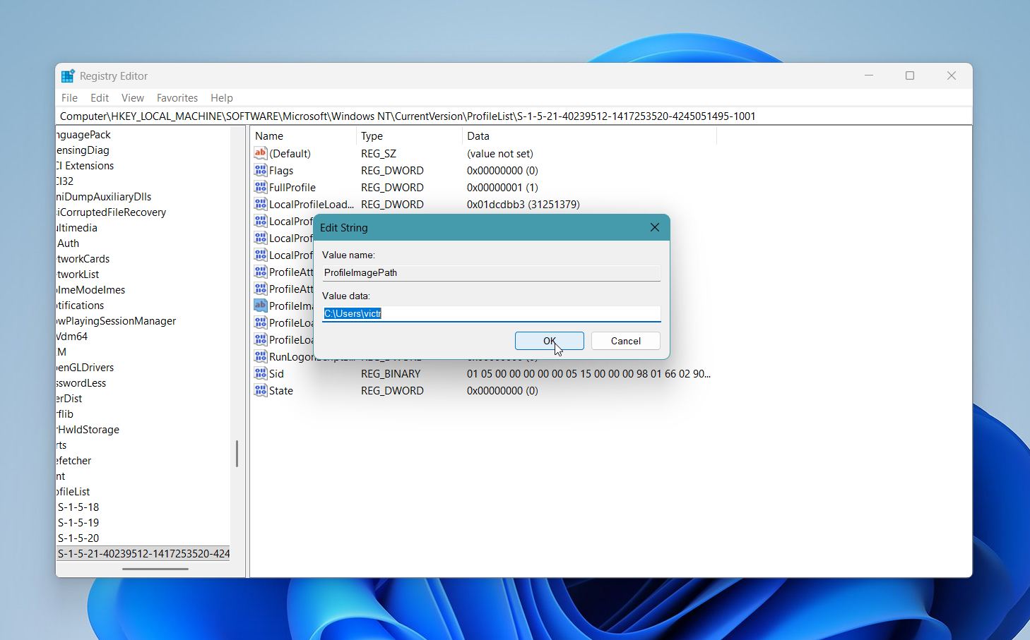Viewport: 1030px width, 640px height.
Task: Click the highlighted ProfileIm string value icon
Action: pyautogui.click(x=261, y=306)
